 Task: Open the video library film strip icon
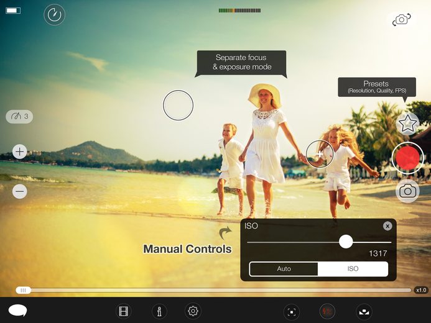123,311
